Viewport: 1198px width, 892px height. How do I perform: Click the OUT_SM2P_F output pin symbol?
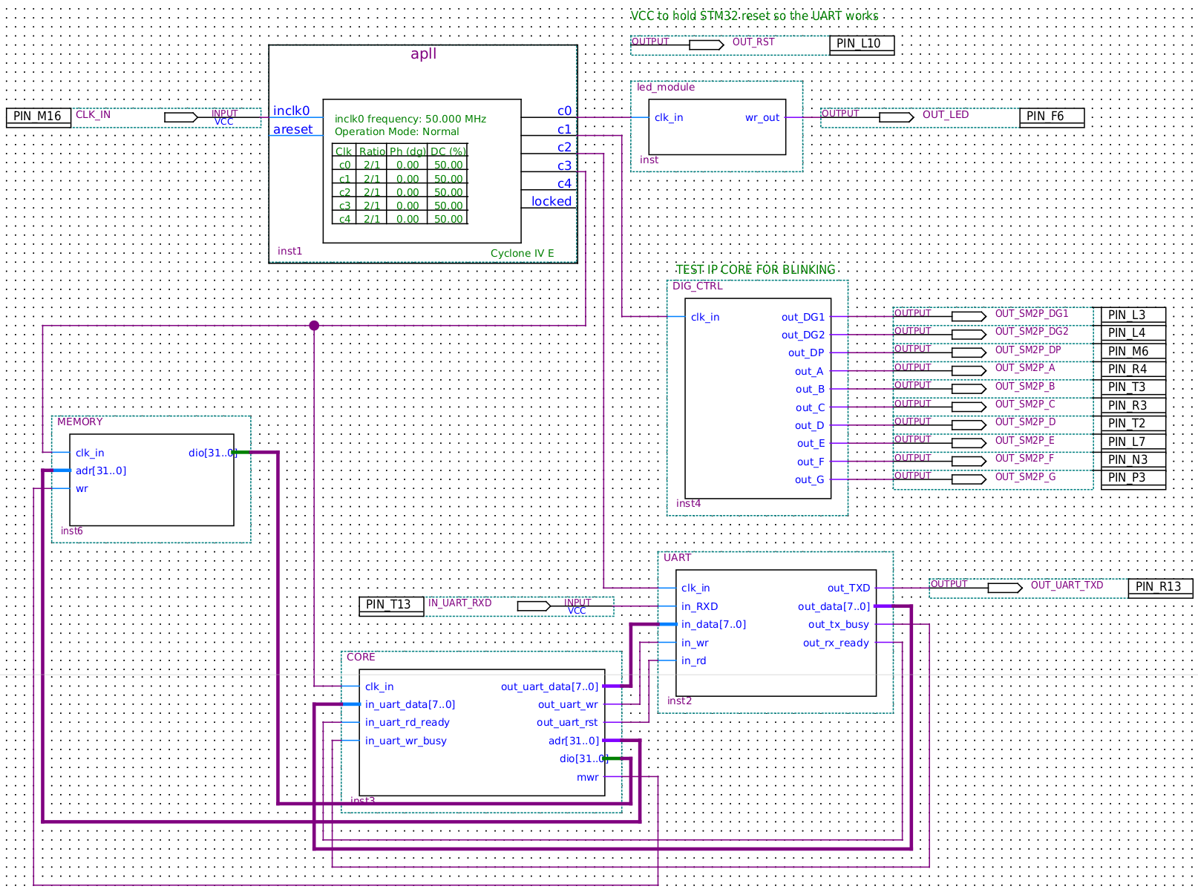click(969, 462)
